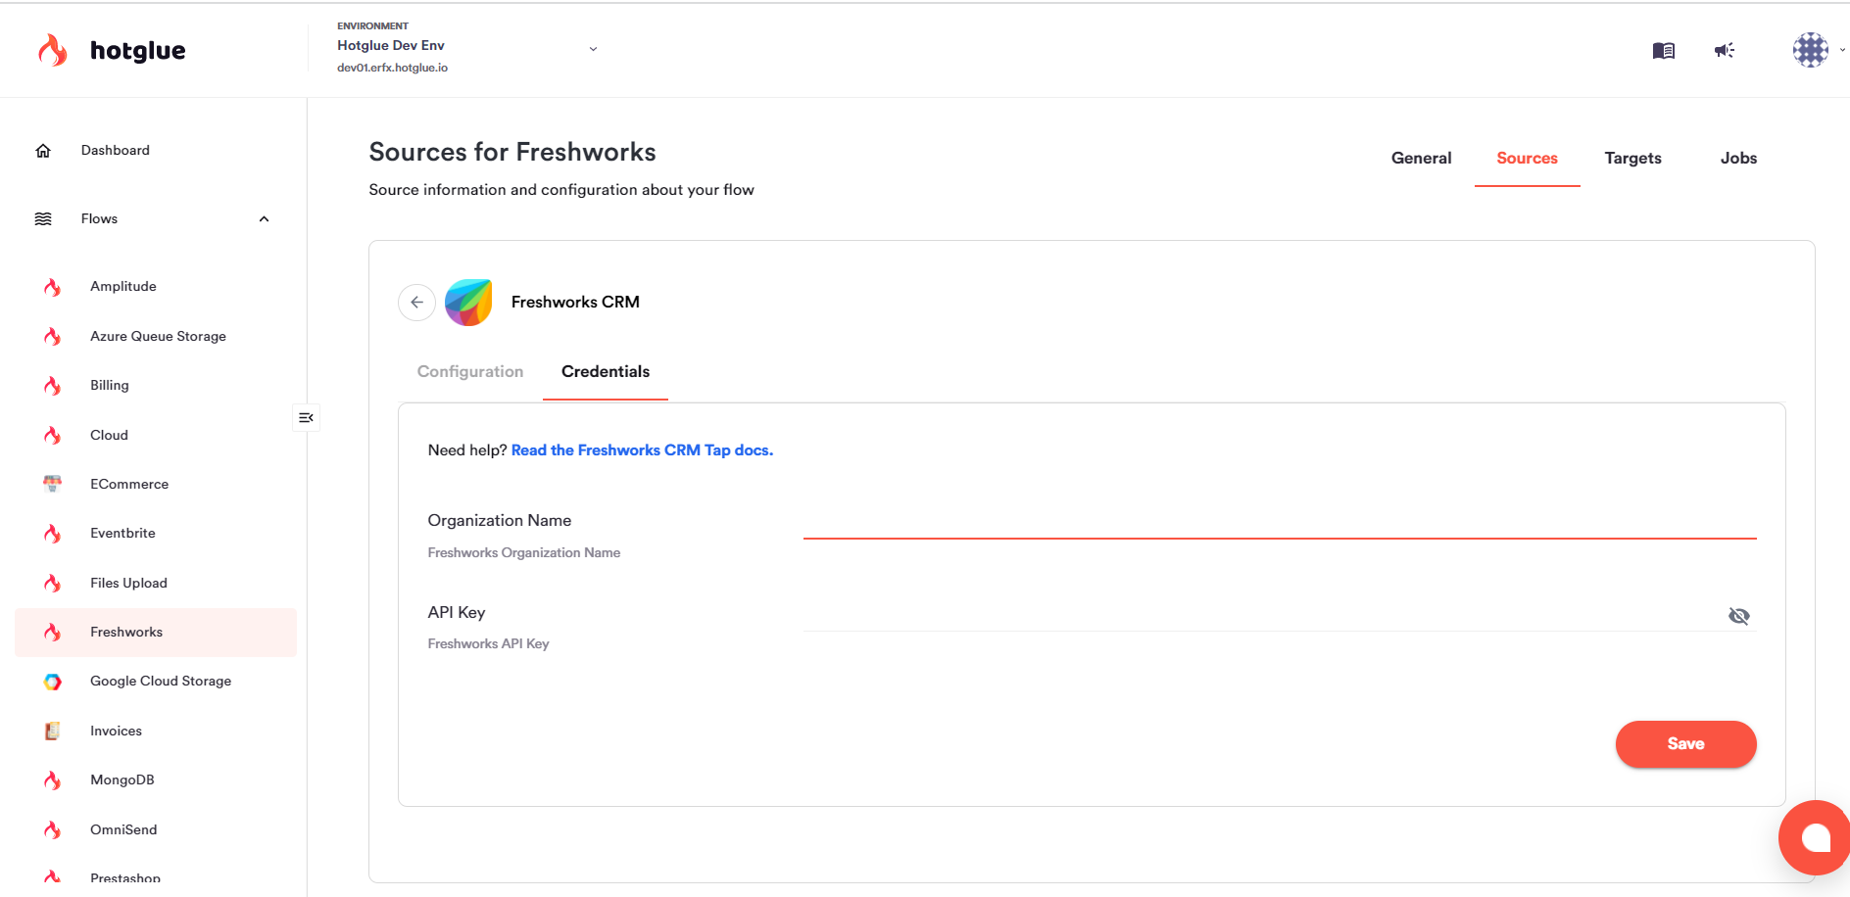Click the Freshworks CRM logo
The height and width of the screenshot is (897, 1850).
468,303
